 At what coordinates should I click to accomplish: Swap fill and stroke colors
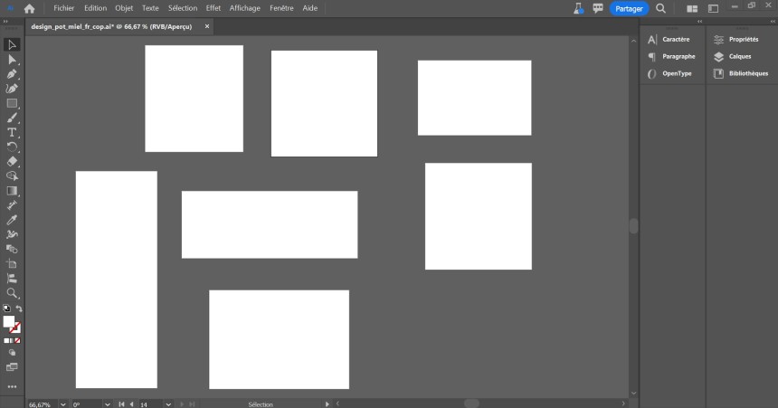(x=19, y=308)
